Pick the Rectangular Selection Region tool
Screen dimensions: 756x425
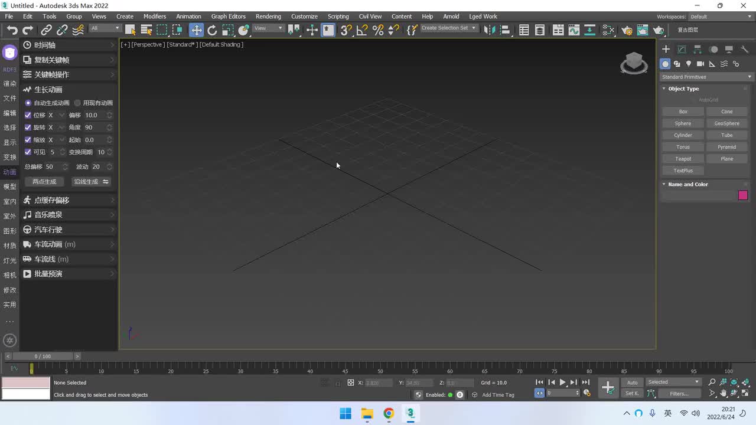point(162,30)
